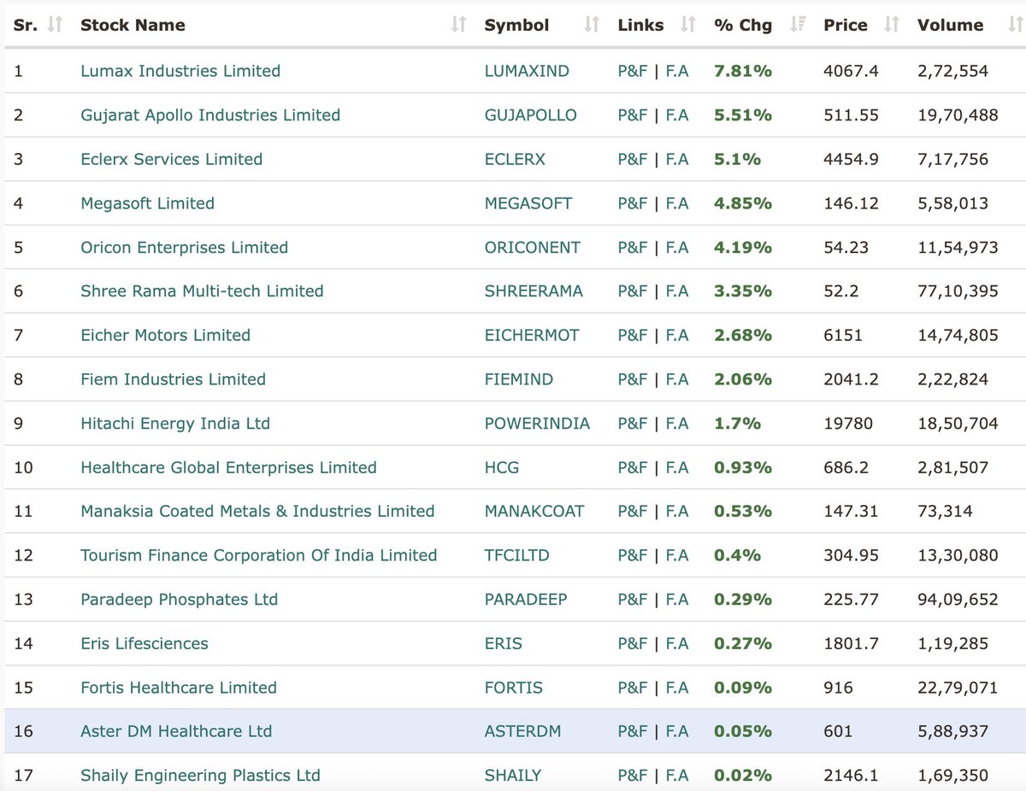Open Healthcare Global Enterprises Limited link

pyautogui.click(x=228, y=467)
